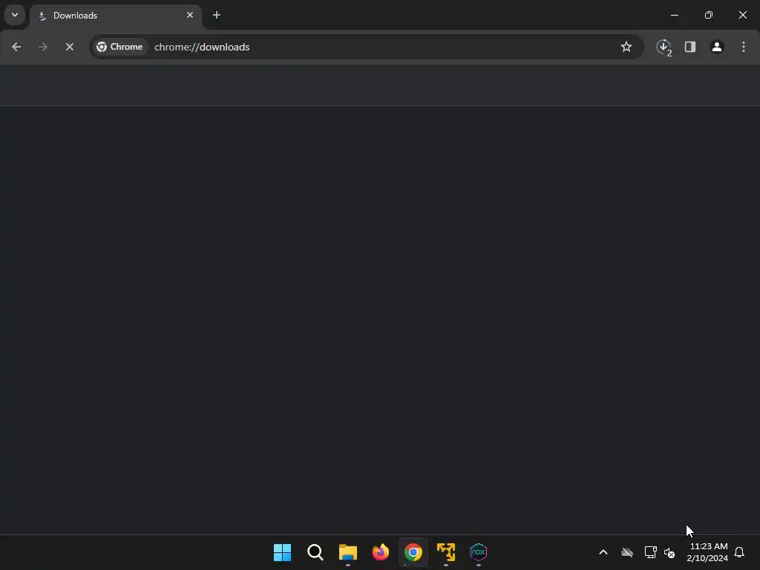Click Chrome icon in taskbar
Image resolution: width=760 pixels, height=570 pixels.
click(x=413, y=552)
